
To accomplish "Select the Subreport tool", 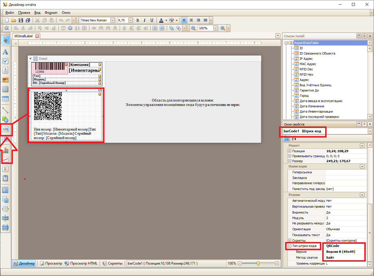I will (5, 178).
